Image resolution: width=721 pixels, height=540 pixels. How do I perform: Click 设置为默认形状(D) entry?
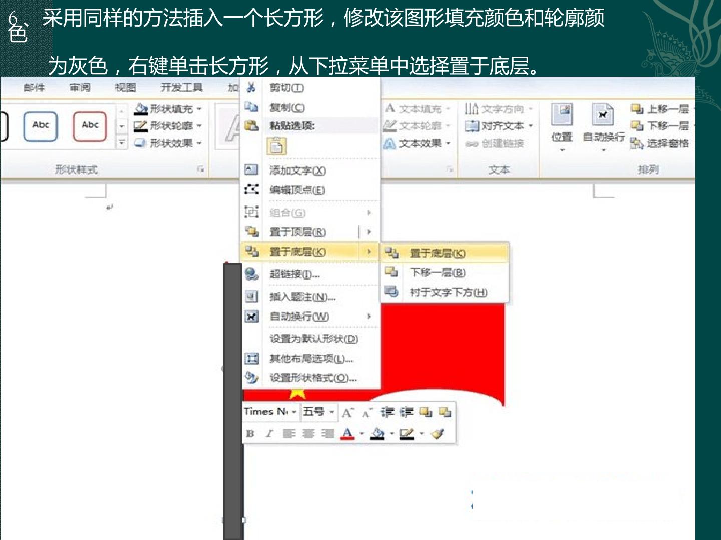click(314, 339)
